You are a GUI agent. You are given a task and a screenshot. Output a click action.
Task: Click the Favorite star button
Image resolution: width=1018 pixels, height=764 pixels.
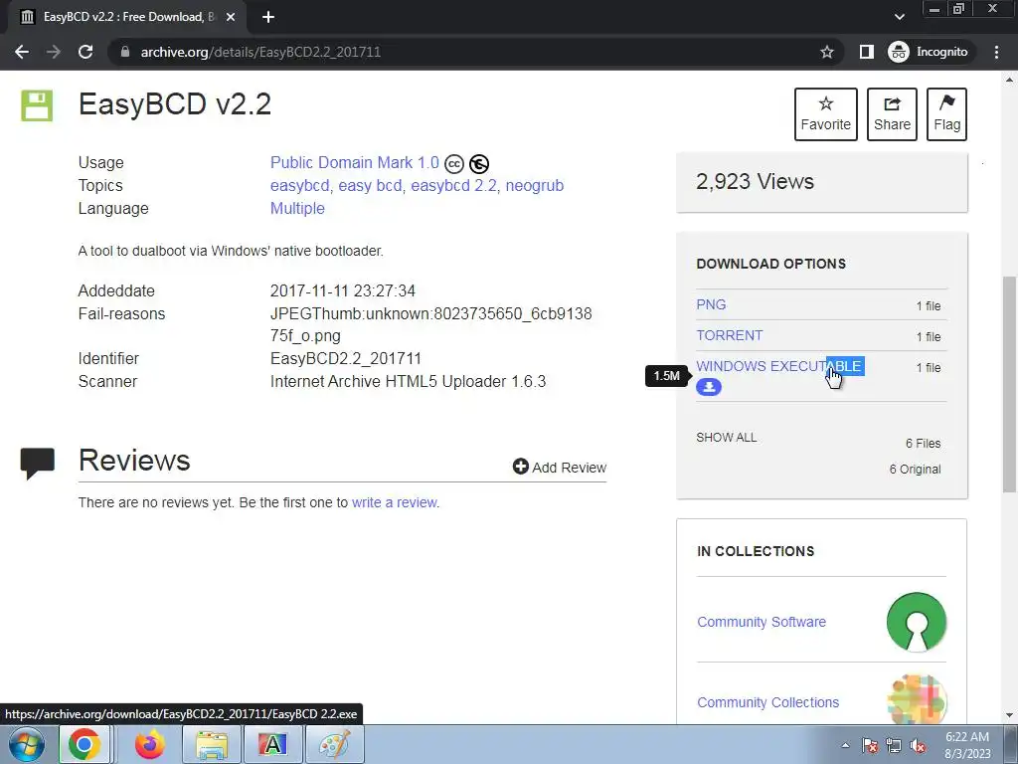click(826, 114)
